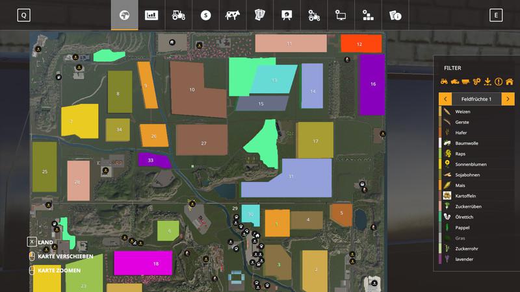This screenshot has height=292, width=520.
Task: Open the help info tab icon
Action: point(395,16)
